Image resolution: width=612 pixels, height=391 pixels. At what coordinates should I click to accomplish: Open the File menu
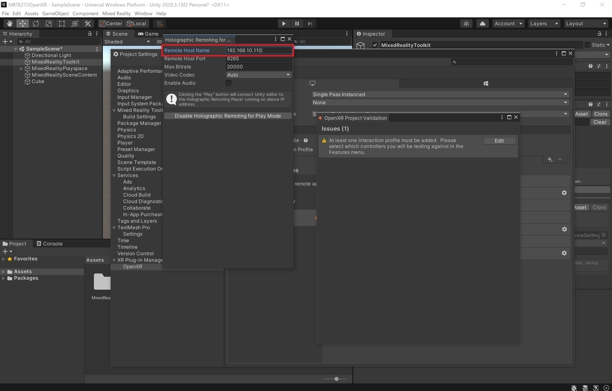6,14
